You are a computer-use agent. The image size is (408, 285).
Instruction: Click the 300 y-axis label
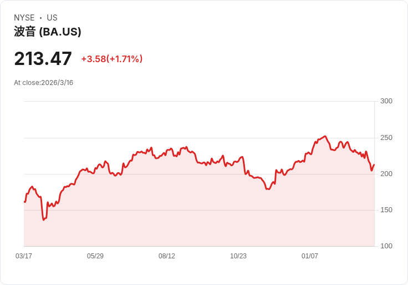tap(386, 101)
